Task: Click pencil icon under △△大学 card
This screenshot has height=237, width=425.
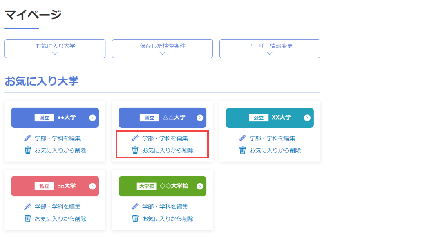Action: [135, 138]
